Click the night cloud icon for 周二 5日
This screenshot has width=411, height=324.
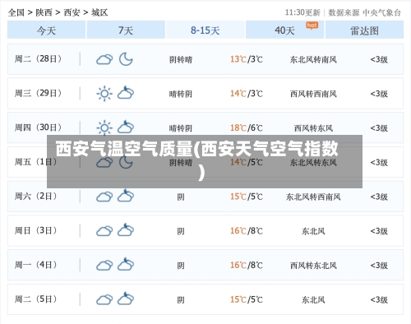[126, 299]
